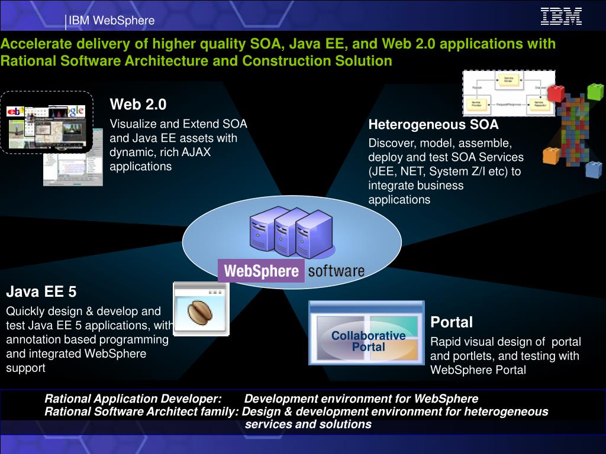Click 'Rapid visual design of portal' text

[505, 342]
